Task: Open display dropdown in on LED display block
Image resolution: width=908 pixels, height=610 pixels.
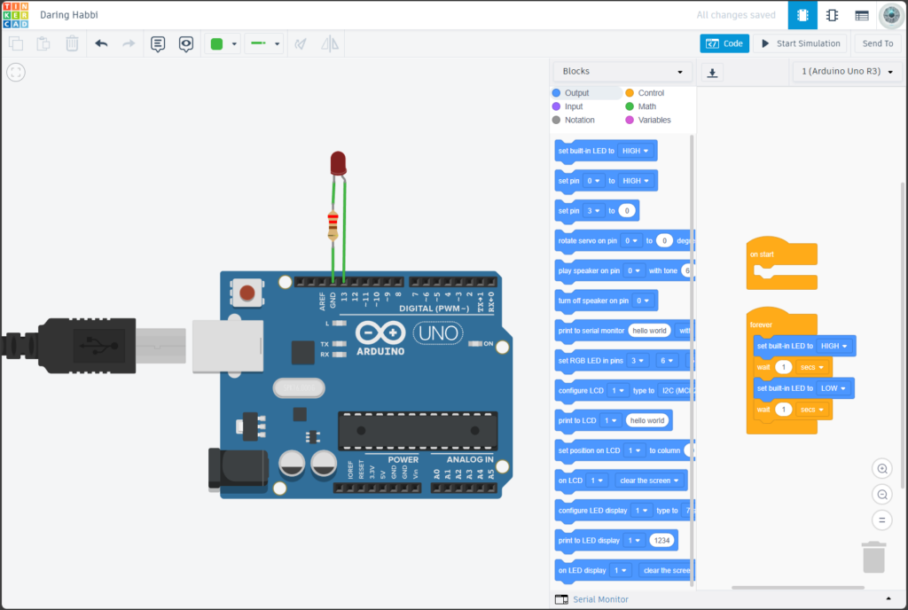Action: [x=620, y=571]
